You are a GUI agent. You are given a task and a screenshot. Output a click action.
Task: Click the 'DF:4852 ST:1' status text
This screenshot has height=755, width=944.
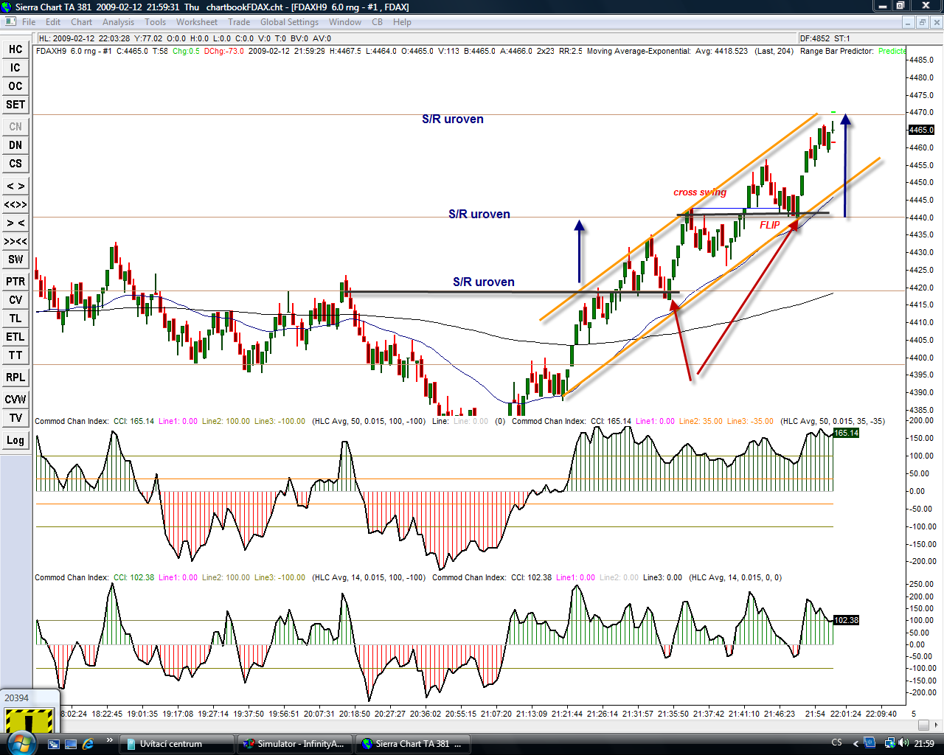point(825,38)
